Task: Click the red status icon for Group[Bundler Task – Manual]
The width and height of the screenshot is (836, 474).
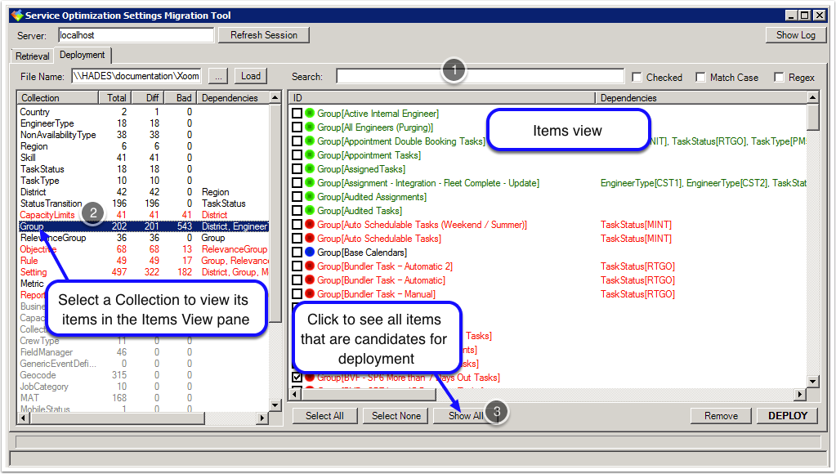Action: pos(310,294)
